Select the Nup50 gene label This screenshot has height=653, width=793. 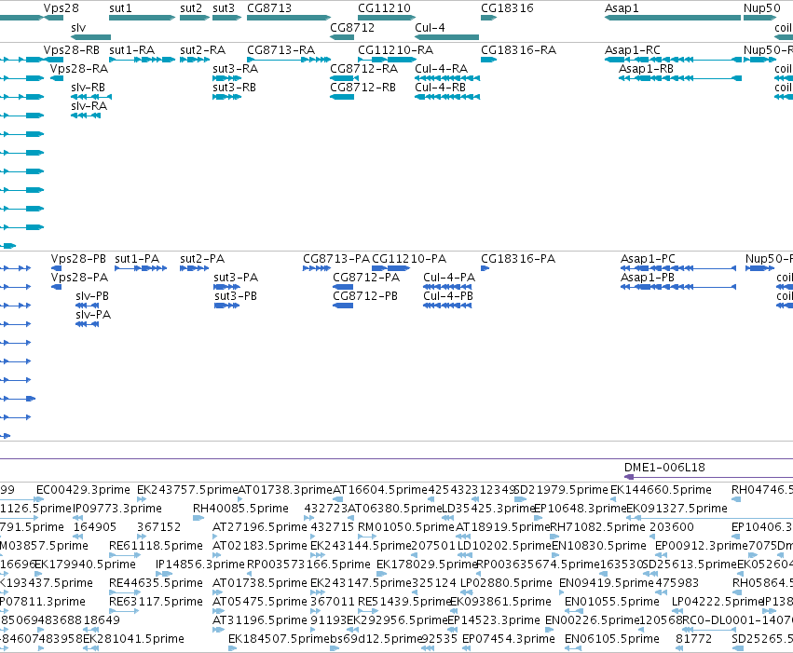click(x=761, y=8)
